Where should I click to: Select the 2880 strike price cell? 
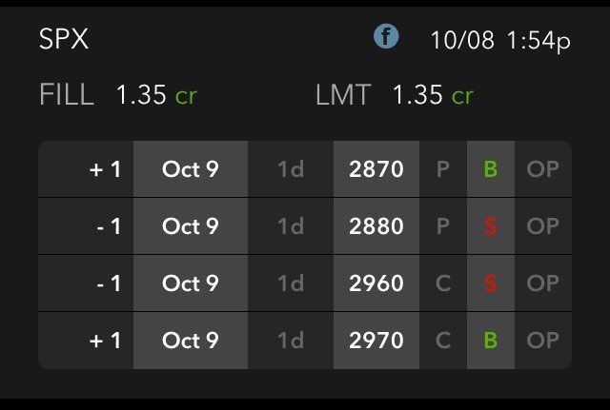pyautogui.click(x=376, y=226)
